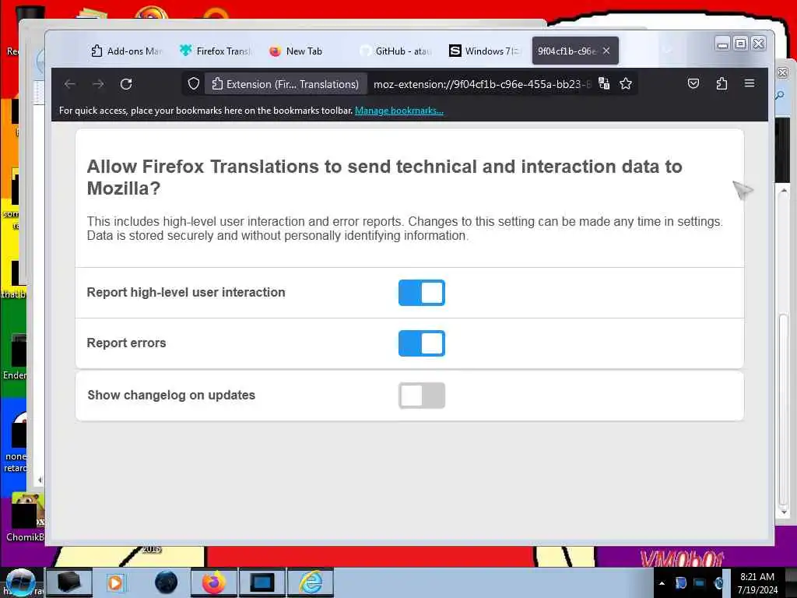The image size is (797, 598).
Task: Switch to the Add-ons Manager tab
Action: (x=127, y=51)
